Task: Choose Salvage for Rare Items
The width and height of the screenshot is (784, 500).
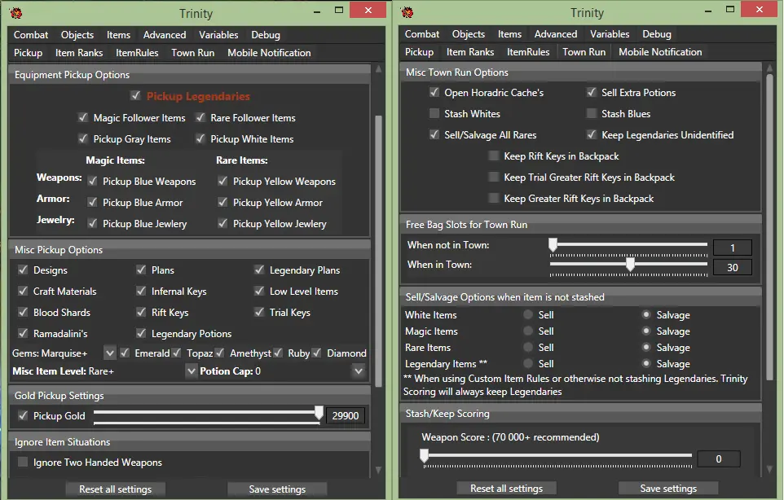Action: point(646,347)
